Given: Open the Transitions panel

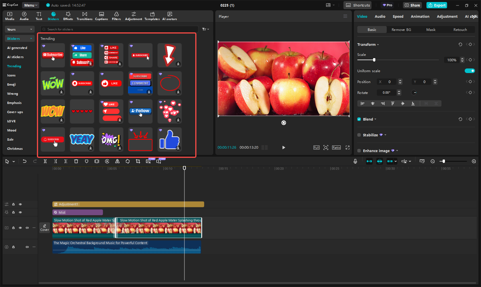Looking at the screenshot, I should 84,16.
